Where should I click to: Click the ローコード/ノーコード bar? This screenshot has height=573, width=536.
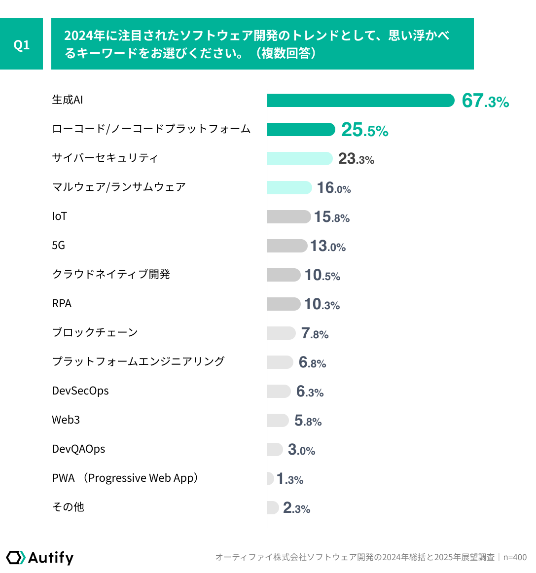click(301, 129)
